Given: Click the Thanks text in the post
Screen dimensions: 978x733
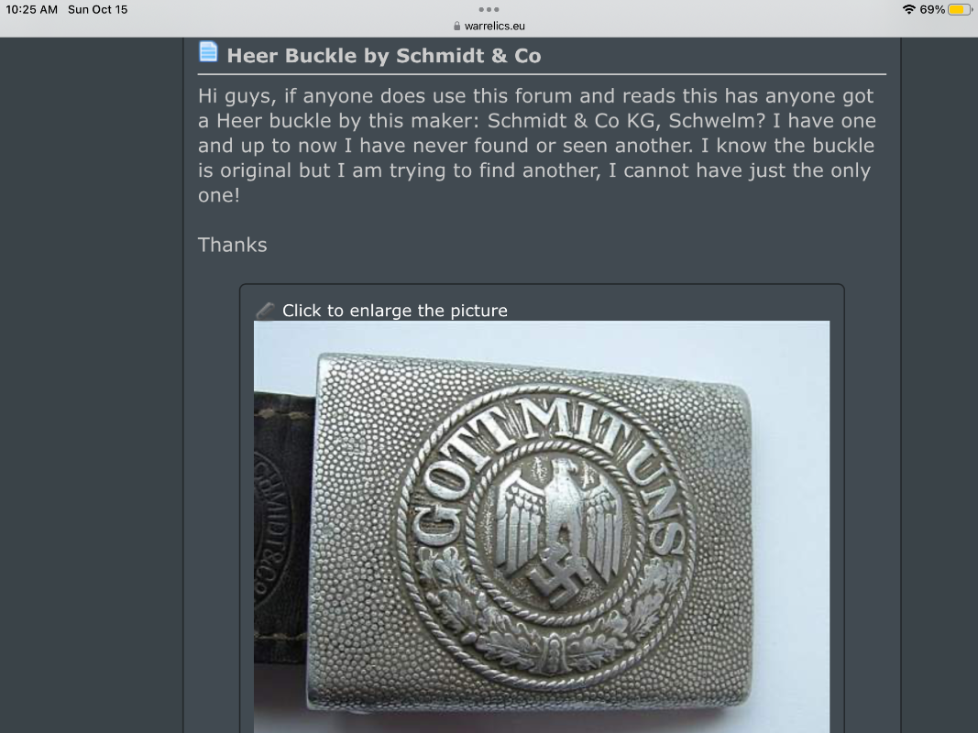Looking at the screenshot, I should (232, 245).
